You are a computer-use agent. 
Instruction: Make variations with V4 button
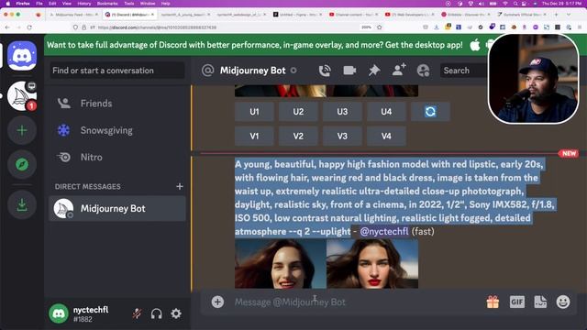[386, 136]
